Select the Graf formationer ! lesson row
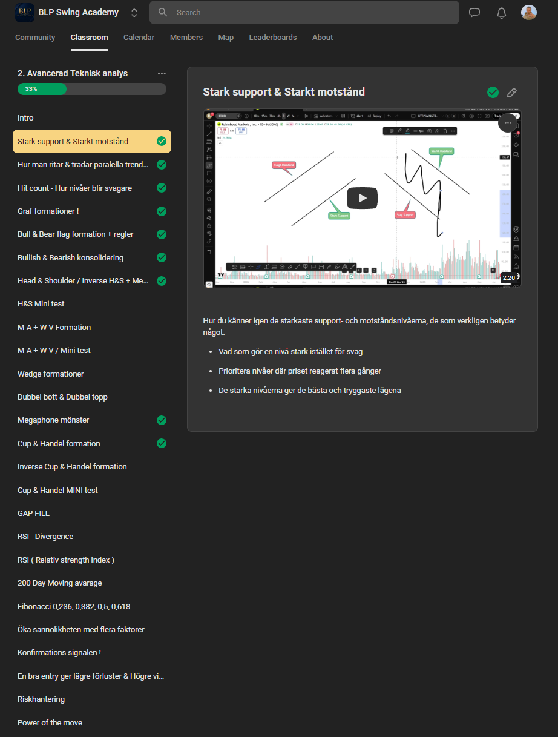Screen dimensions: 558x737 coord(92,211)
